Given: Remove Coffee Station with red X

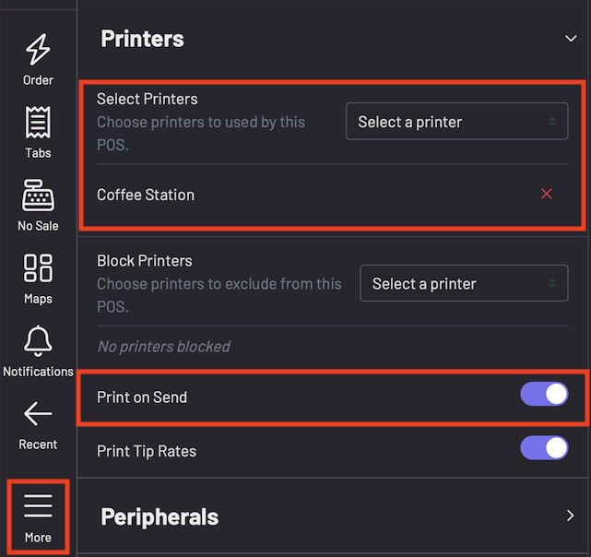Looking at the screenshot, I should [547, 194].
